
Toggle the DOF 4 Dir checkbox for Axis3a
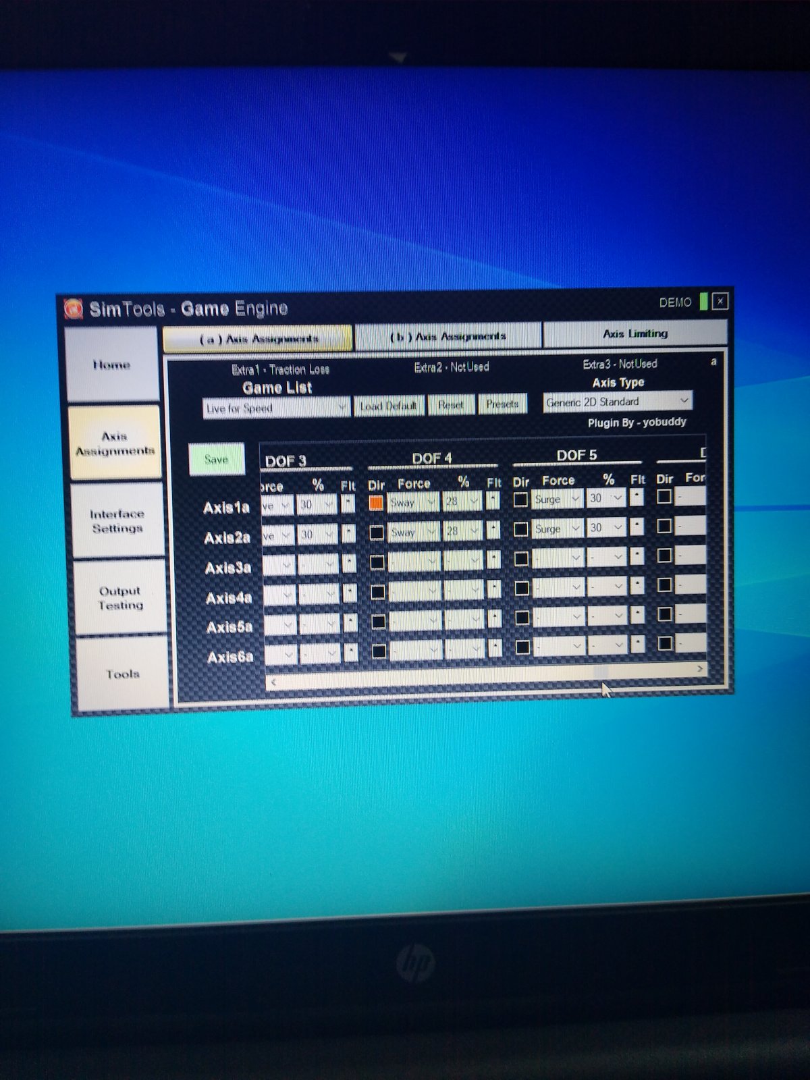coord(377,562)
